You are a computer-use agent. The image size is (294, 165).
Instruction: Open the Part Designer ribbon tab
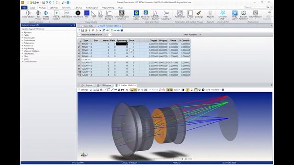(x=92, y=8)
